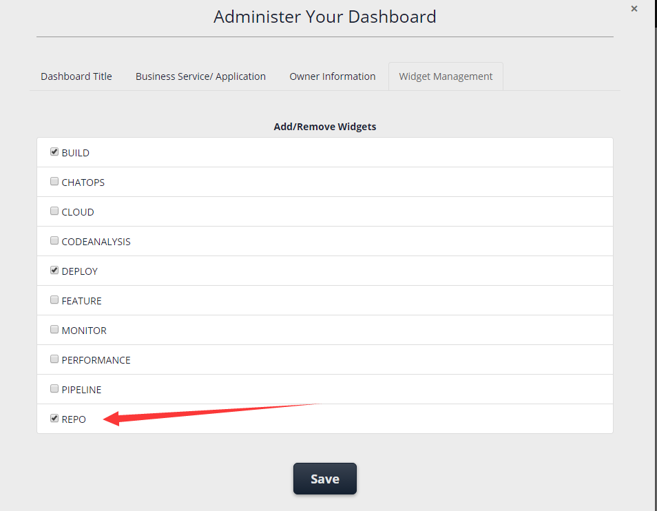The image size is (657, 511).
Task: Disable the DEPLOY widget checkbox
Action: coord(54,271)
